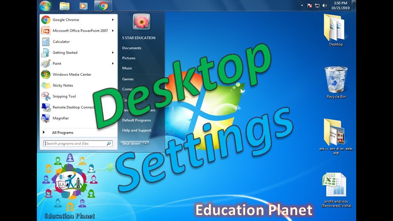Open Documents from Start menu
This screenshot has width=393, height=221.
pyautogui.click(x=132, y=48)
